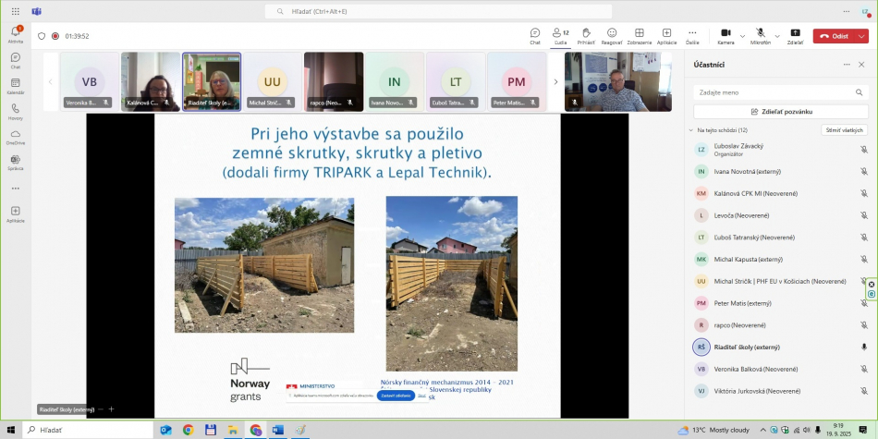Screen dimensions: 878x439
Task: Toggle the Mikrofón mute state
Action: pos(761,35)
